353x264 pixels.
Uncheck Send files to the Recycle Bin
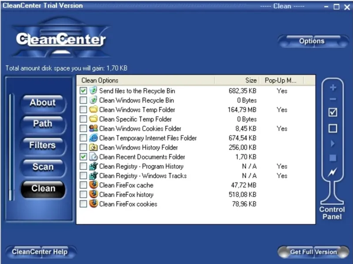tap(83, 91)
